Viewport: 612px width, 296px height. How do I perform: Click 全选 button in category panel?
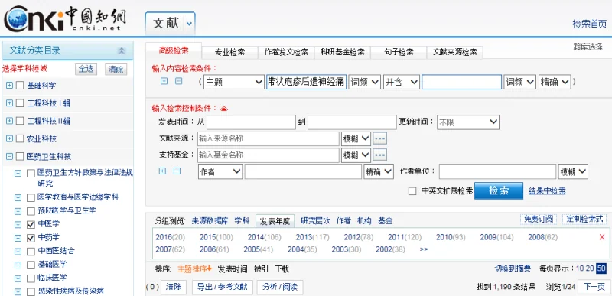point(86,70)
